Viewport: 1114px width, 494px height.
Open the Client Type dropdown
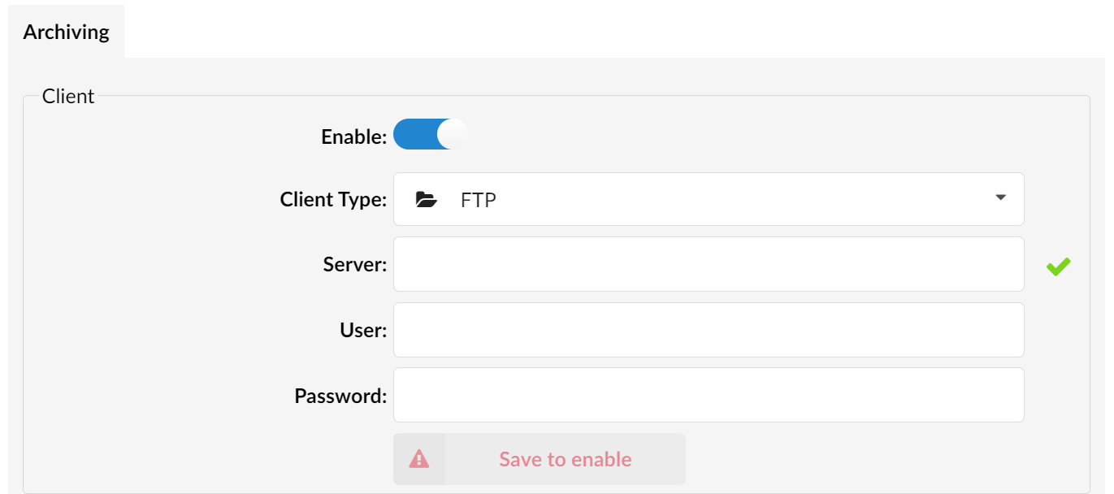[709, 199]
